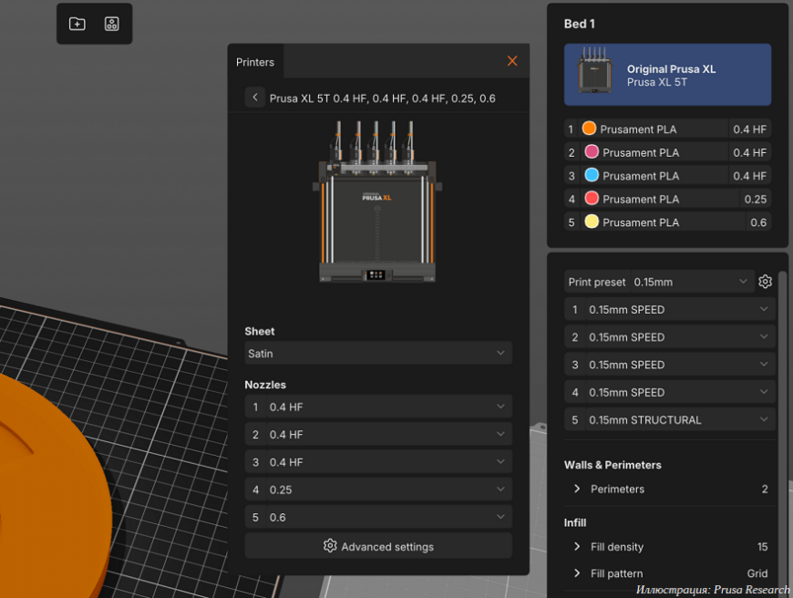Click the pink color swatch of filament 2
793x598 pixels.
(592, 151)
